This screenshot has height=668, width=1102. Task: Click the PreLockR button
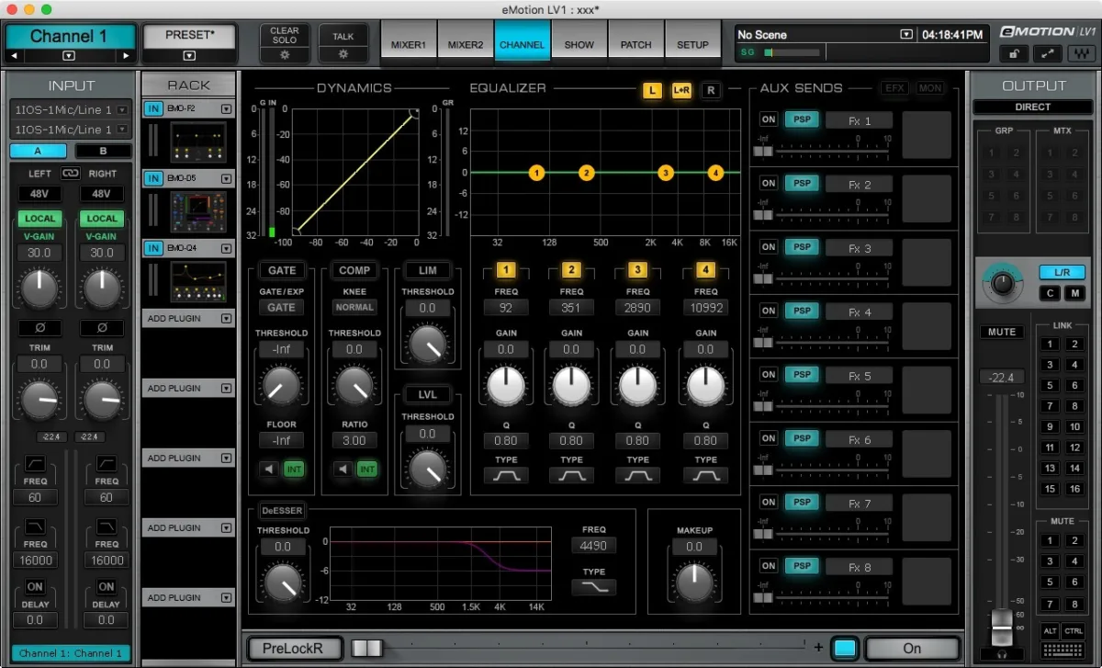(294, 648)
